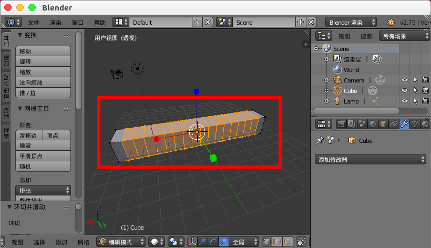Viewport: 431px width, 248px height.
Task: Delete the current Scene with X
Action: tap(311, 22)
